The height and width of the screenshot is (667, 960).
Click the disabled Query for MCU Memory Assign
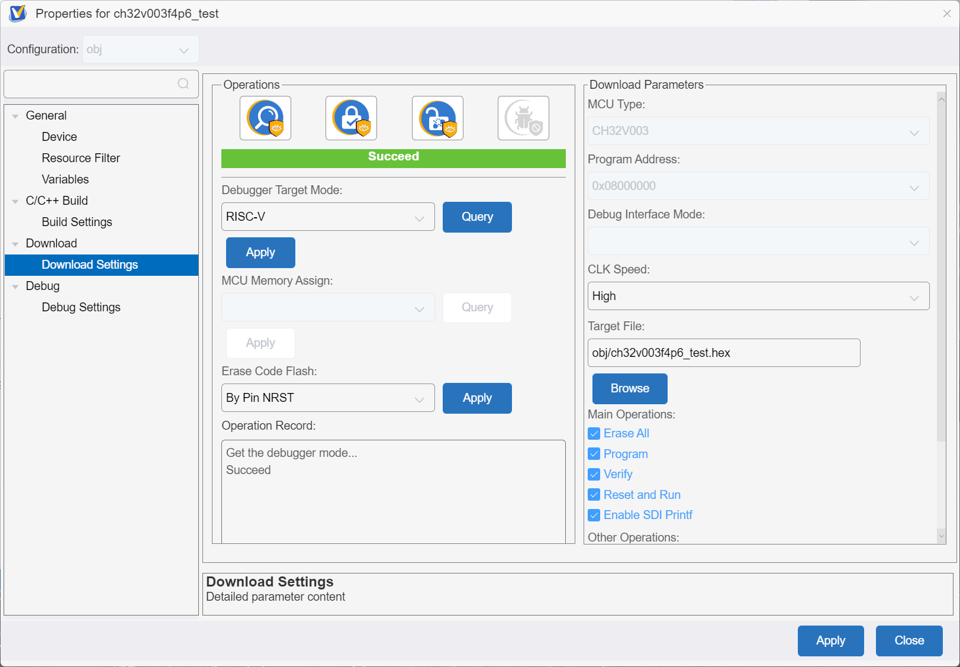(477, 308)
